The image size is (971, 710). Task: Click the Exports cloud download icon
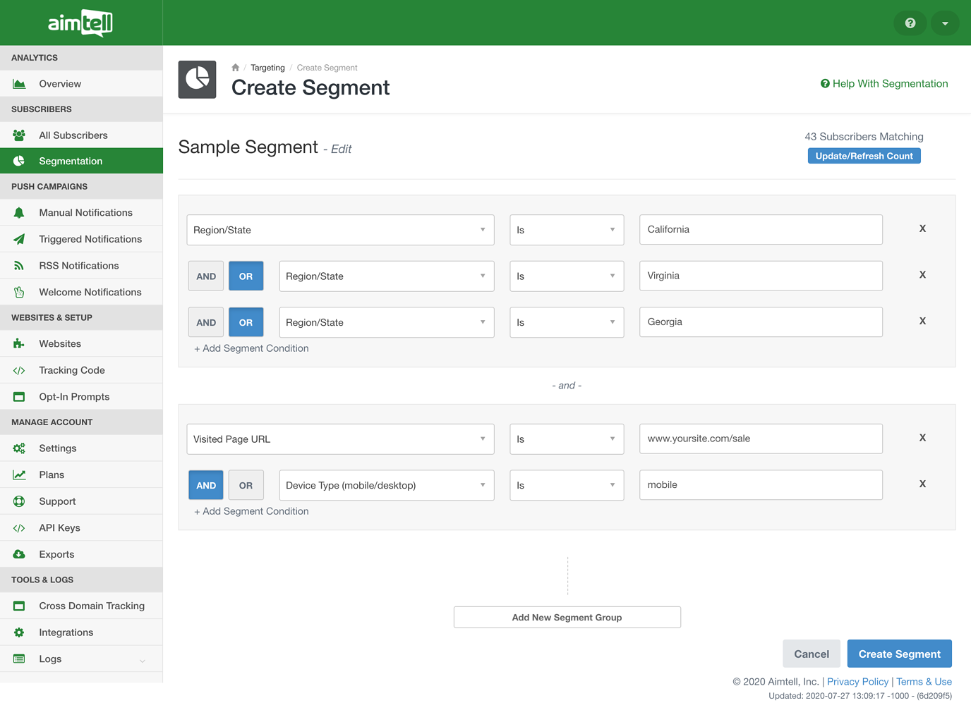point(19,554)
